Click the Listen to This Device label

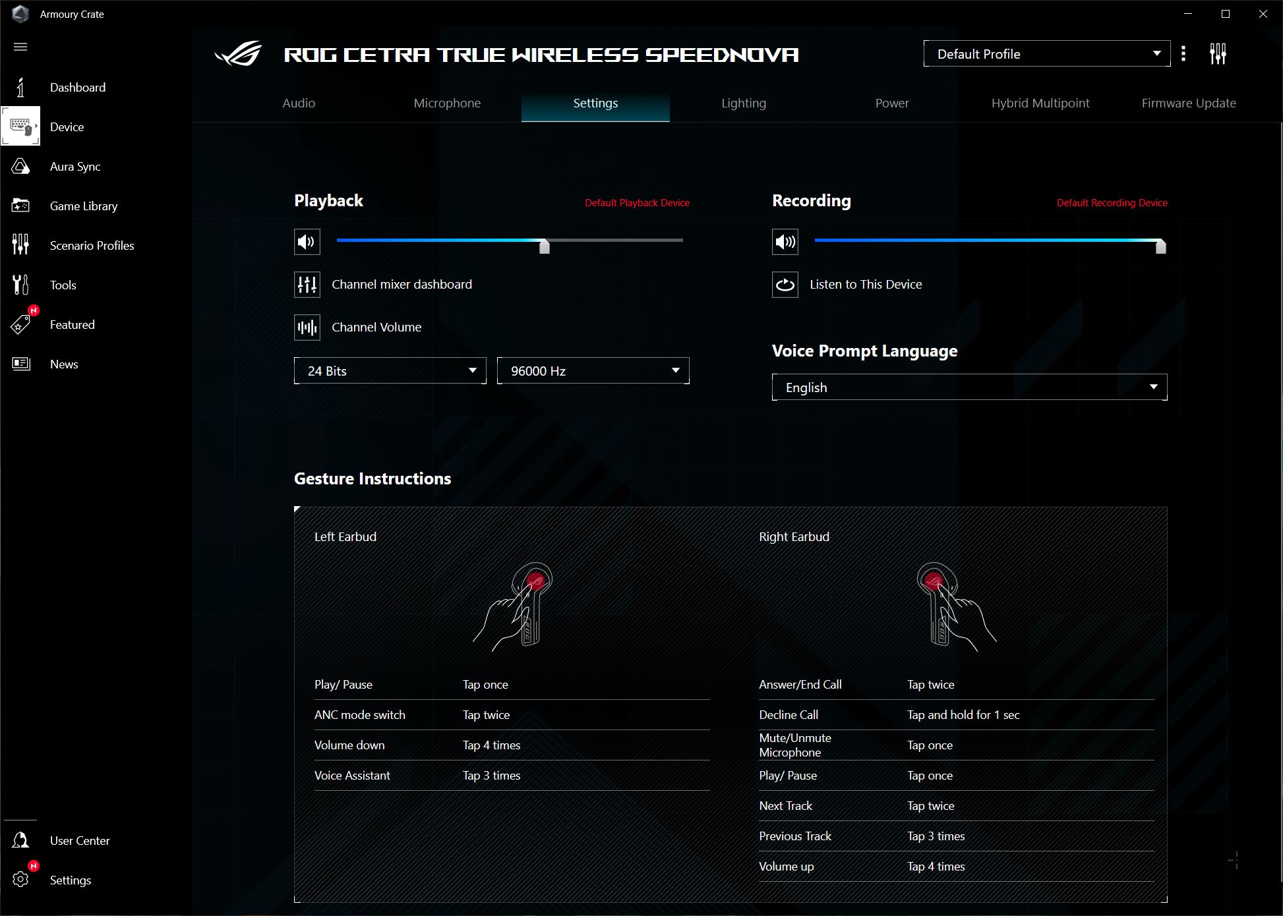866,285
